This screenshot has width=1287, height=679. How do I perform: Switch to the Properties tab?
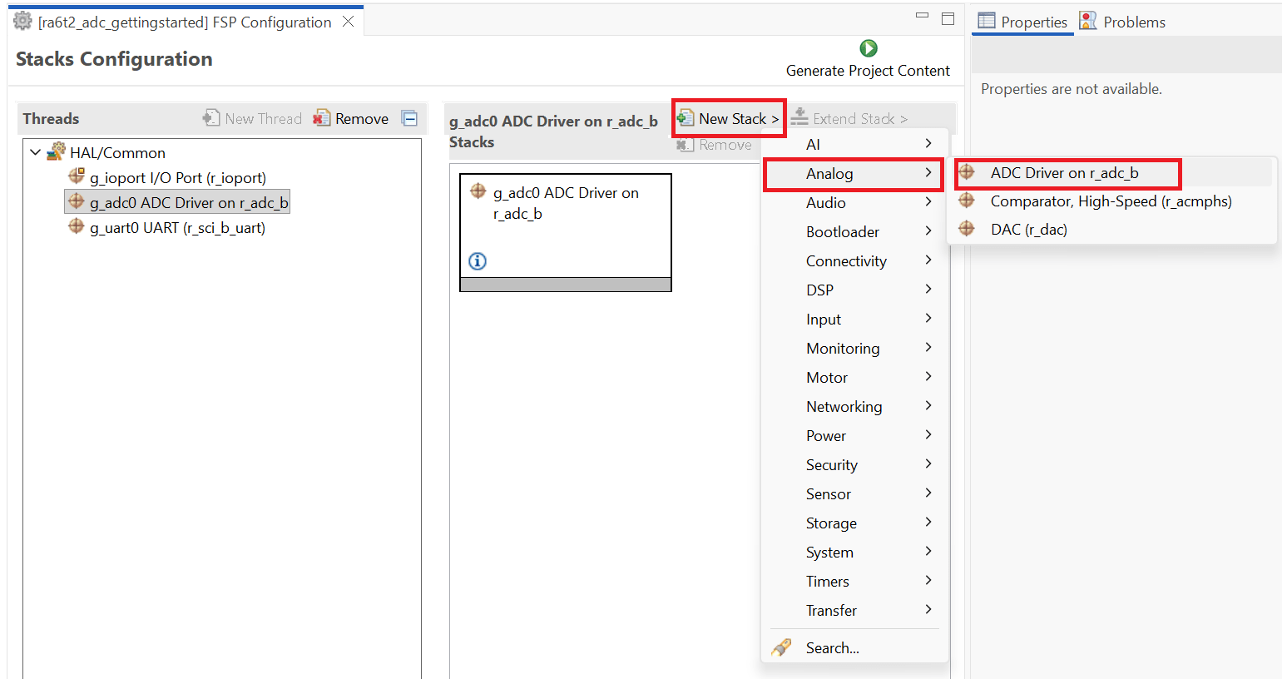(1023, 22)
